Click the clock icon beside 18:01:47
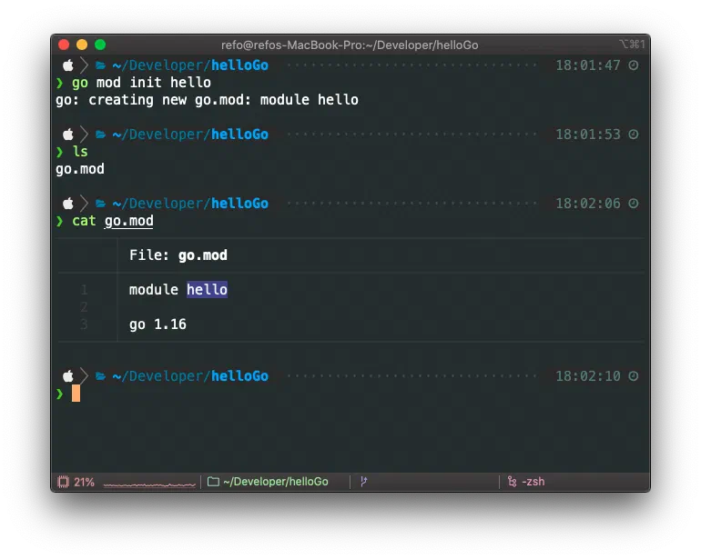Image resolution: width=701 pixels, height=559 pixels. coord(634,65)
